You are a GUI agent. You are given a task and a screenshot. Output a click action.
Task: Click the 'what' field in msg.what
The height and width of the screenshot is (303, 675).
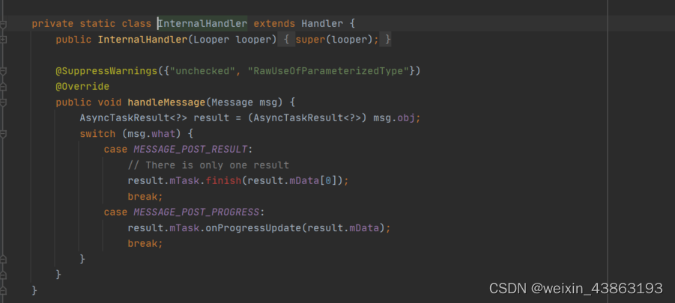tap(163, 134)
